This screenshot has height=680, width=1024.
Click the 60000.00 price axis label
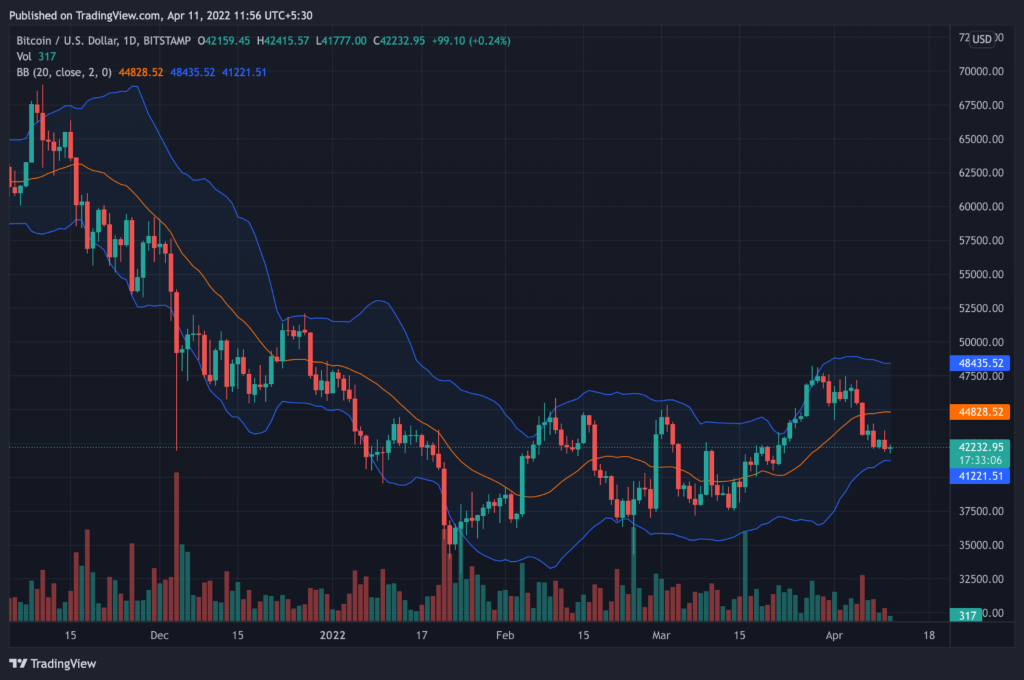981,207
